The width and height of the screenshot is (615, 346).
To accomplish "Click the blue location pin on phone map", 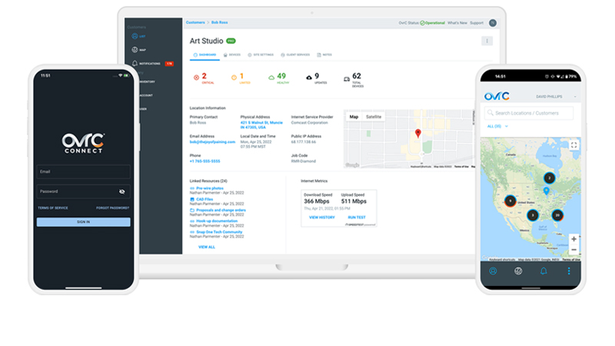I will 547,191.
